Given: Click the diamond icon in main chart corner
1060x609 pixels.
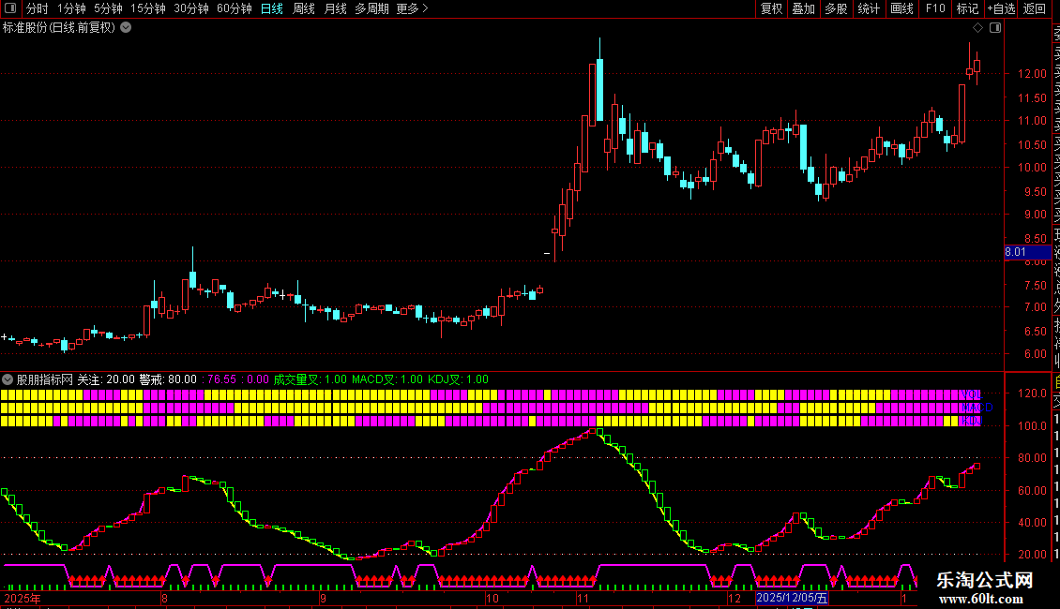Looking at the screenshot, I should click(x=977, y=28).
